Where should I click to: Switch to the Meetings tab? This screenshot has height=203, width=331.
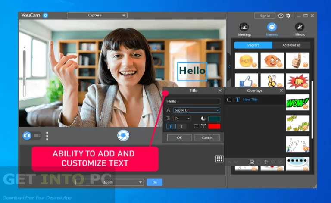click(x=244, y=30)
